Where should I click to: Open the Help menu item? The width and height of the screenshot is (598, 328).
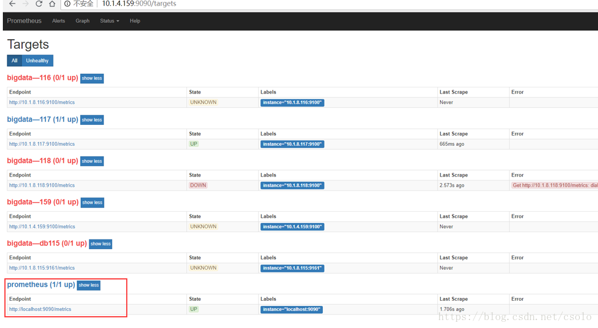click(x=135, y=21)
